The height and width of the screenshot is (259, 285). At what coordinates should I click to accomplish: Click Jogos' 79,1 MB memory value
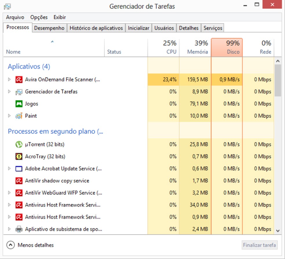click(199, 104)
